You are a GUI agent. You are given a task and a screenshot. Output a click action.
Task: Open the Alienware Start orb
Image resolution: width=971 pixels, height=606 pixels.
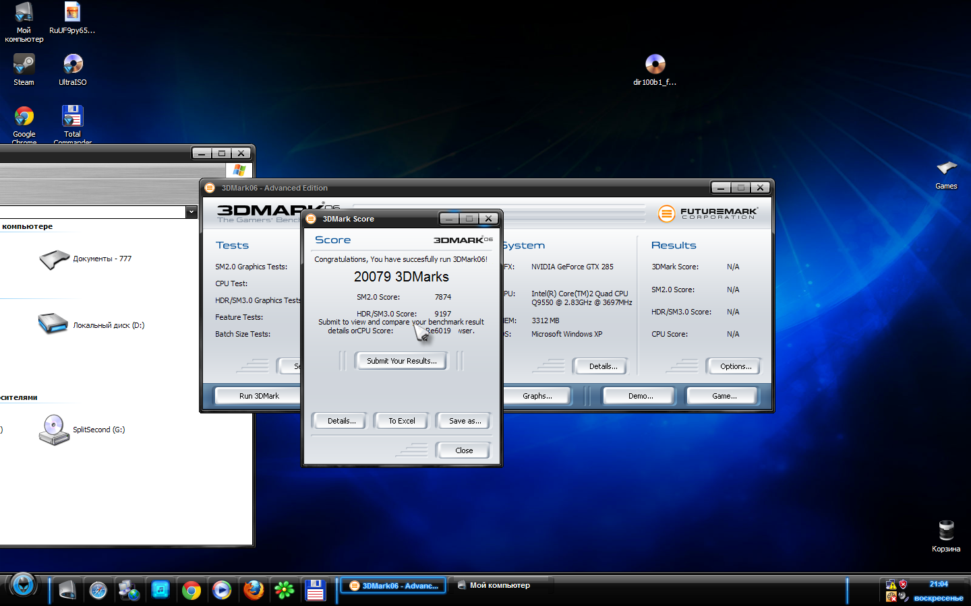coord(23,585)
